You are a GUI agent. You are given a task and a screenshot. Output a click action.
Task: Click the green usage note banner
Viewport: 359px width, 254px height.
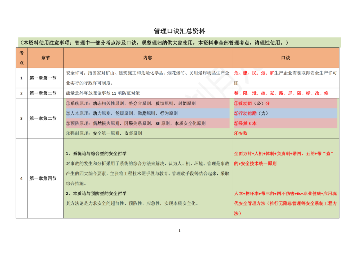tap(179, 43)
